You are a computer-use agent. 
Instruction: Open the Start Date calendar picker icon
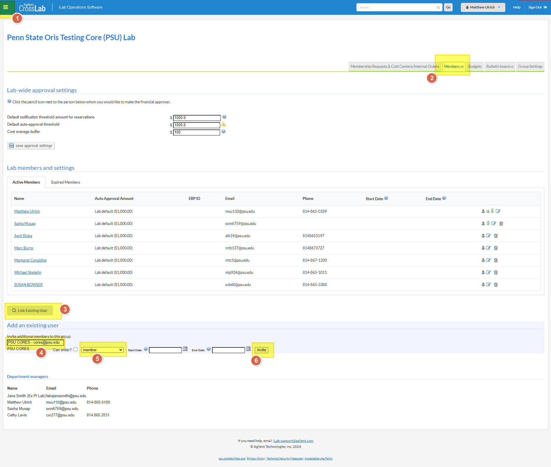pos(185,349)
